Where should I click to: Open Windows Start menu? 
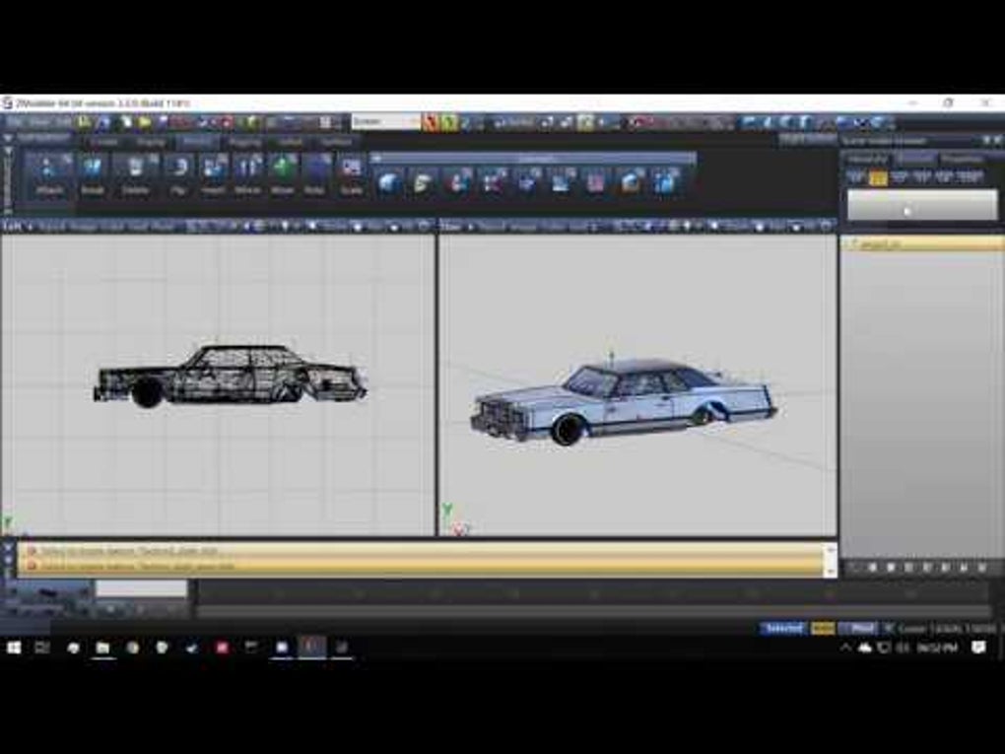[x=14, y=648]
